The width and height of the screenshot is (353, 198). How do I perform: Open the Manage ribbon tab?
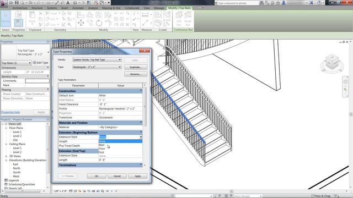(159, 8)
